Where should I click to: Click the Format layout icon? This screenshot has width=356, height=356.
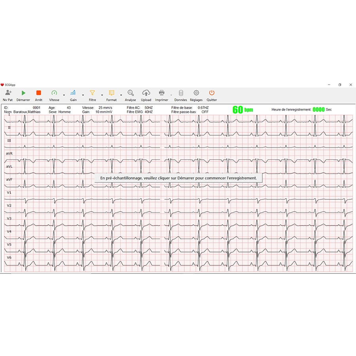click(x=112, y=93)
